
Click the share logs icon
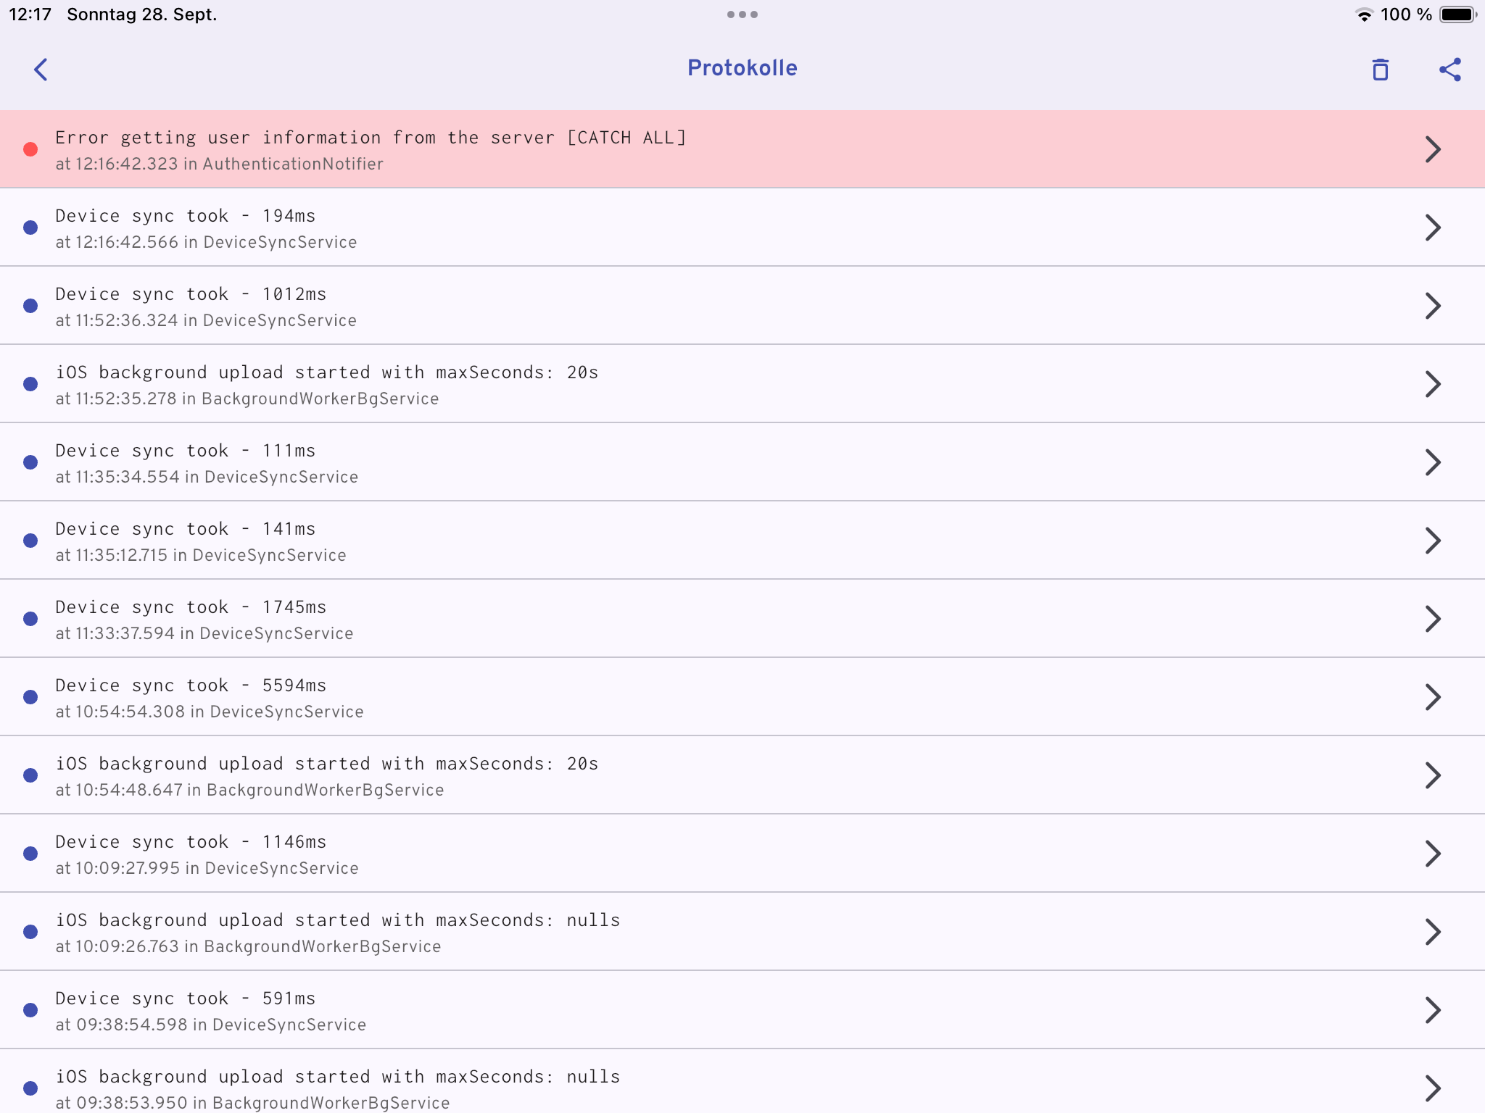[x=1449, y=70]
